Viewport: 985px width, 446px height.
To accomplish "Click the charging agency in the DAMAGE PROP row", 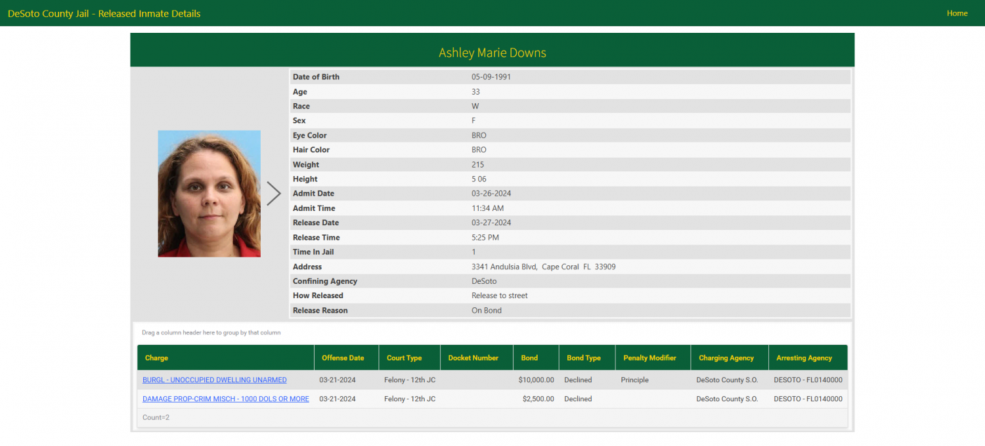I will [x=727, y=399].
